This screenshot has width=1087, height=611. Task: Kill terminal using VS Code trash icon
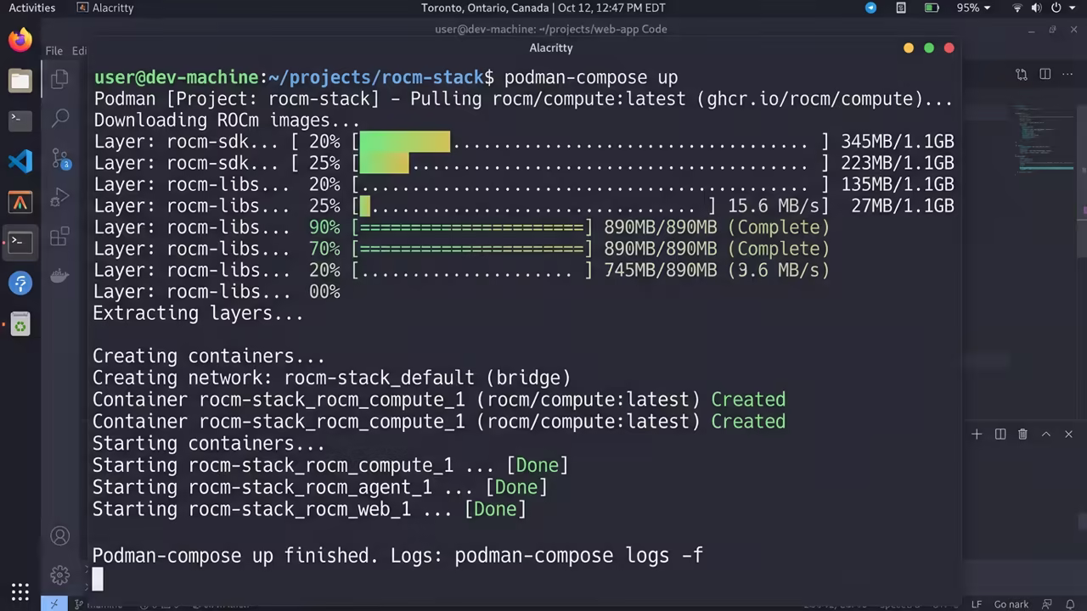pos(1022,434)
